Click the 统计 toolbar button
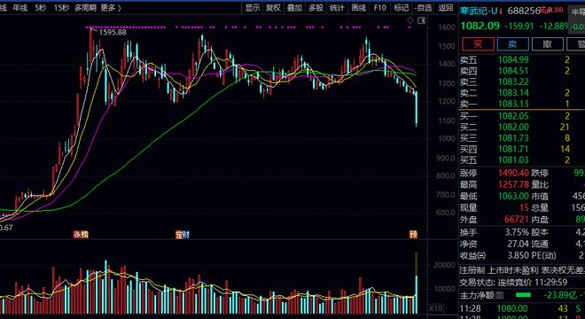This screenshot has width=585, height=319. tap(337, 8)
